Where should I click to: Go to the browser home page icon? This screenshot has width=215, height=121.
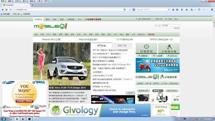[187, 10]
